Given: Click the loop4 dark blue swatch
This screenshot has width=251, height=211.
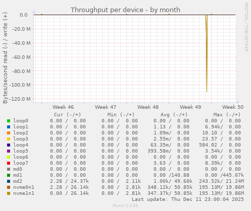Looking at the screenshot, I should coord(9,145).
